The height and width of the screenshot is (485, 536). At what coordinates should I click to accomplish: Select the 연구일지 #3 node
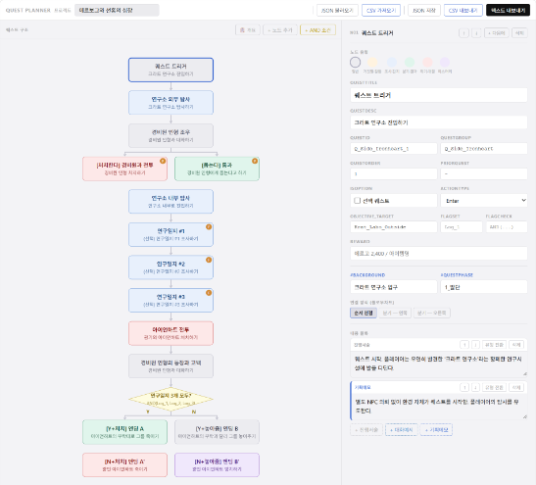click(x=171, y=300)
